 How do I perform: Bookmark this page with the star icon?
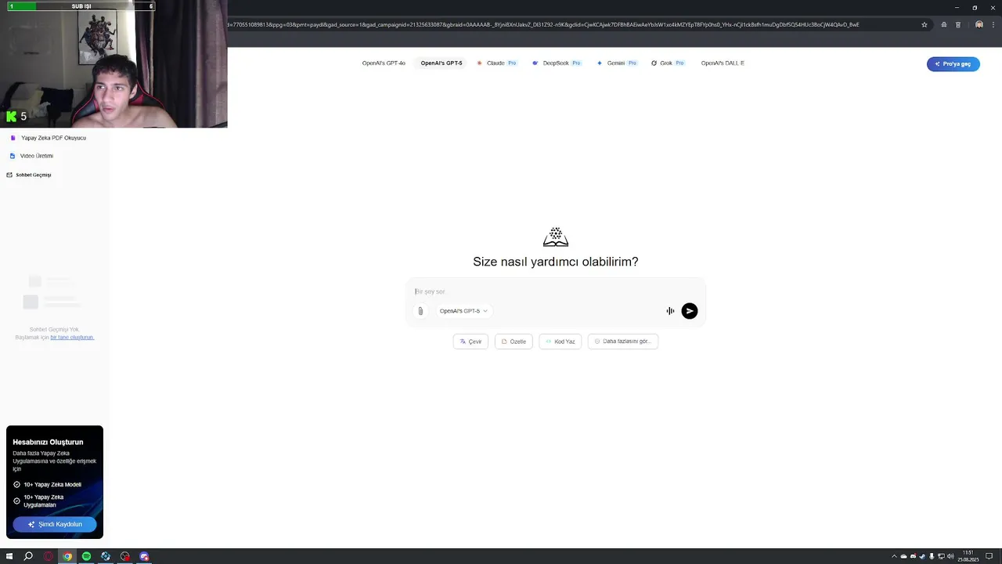pyautogui.click(x=925, y=24)
